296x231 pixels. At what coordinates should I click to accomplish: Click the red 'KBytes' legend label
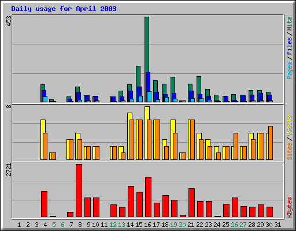[x=289, y=207]
